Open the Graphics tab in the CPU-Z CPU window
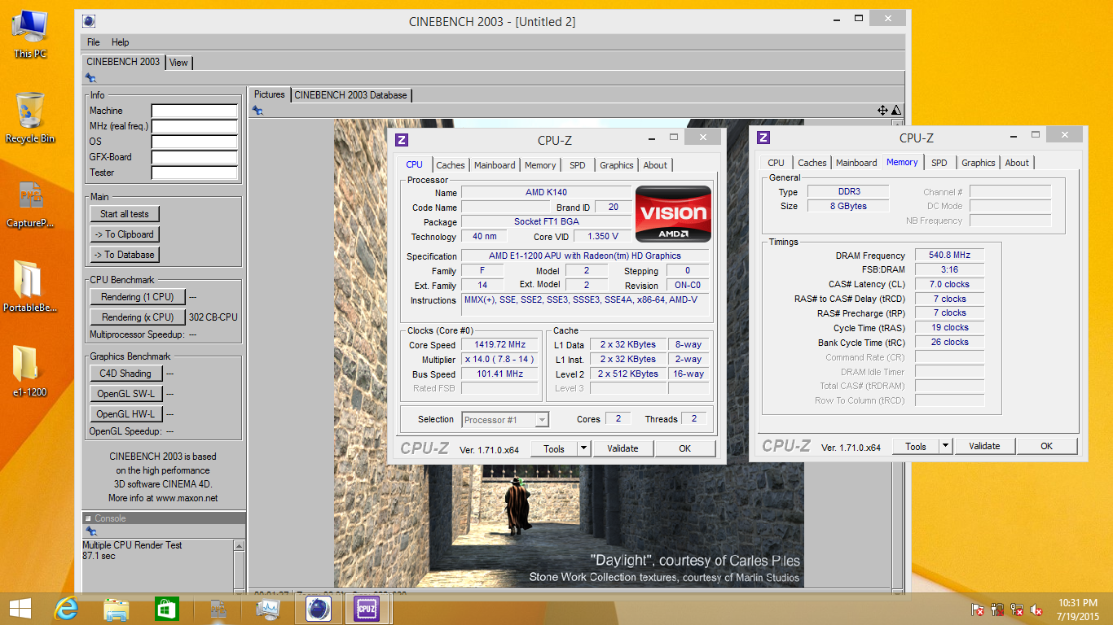 616,165
